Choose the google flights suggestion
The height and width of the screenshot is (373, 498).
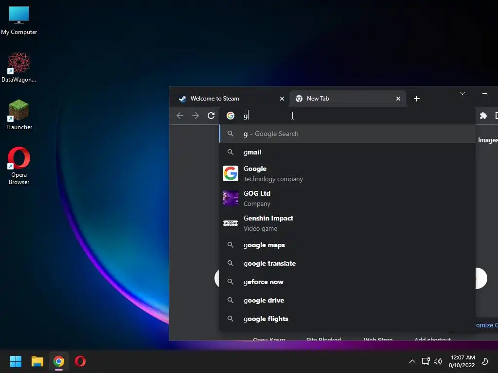point(347,319)
